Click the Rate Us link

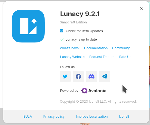125,57
